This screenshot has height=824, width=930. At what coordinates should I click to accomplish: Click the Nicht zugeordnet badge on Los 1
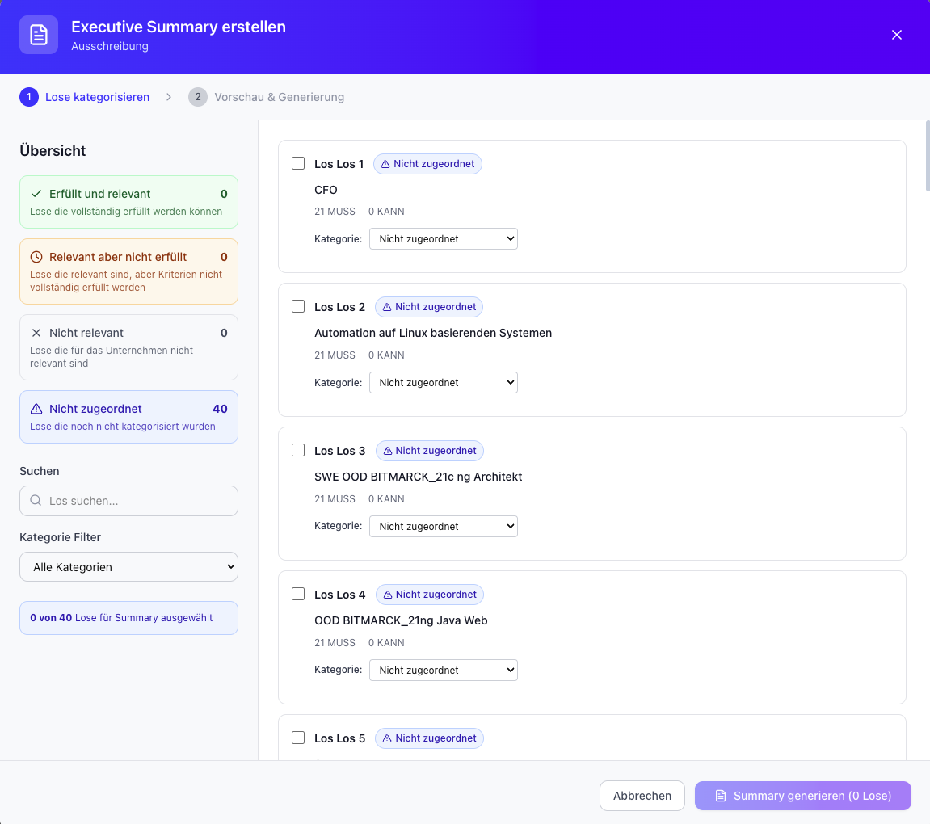coord(427,164)
